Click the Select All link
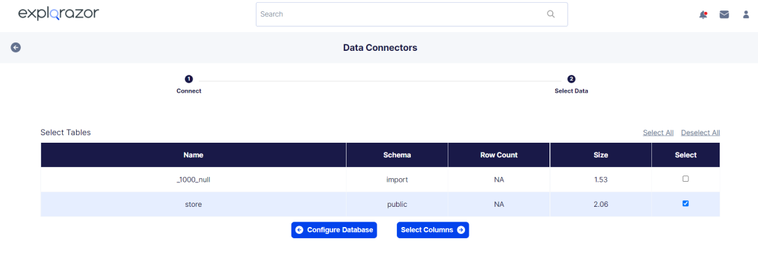758x266 pixels. (658, 133)
